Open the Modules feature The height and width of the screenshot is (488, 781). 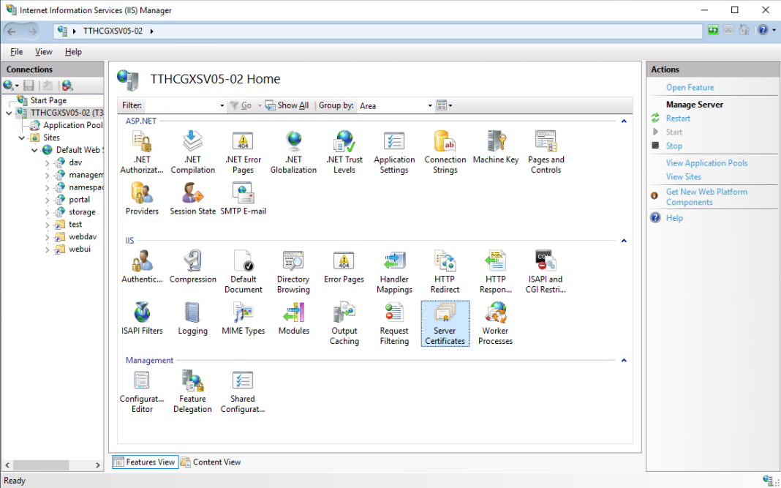[x=294, y=318]
